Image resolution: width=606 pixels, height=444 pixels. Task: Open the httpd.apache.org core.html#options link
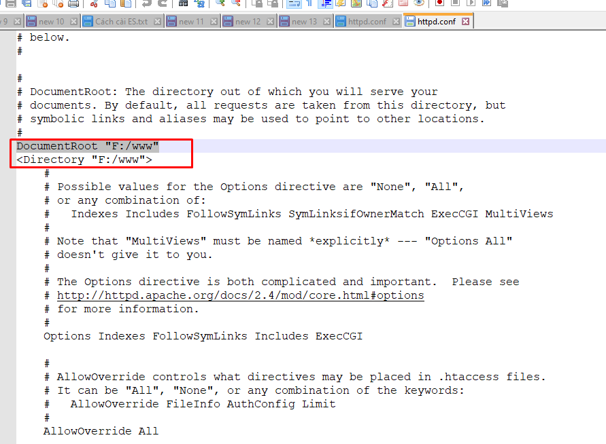pyautogui.click(x=240, y=295)
